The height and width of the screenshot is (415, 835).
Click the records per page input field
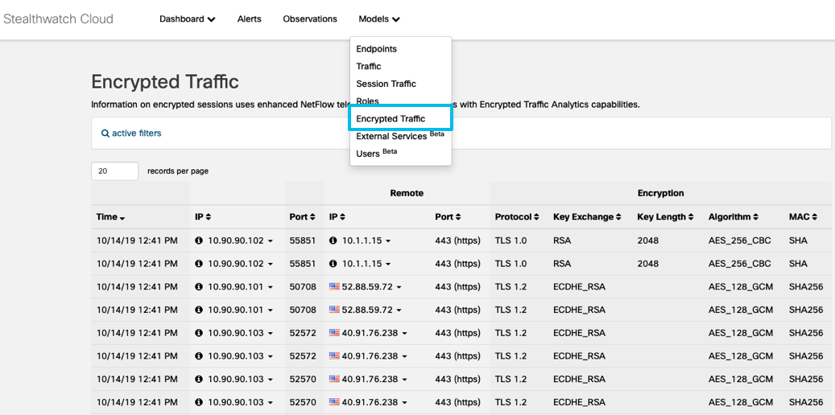point(114,171)
